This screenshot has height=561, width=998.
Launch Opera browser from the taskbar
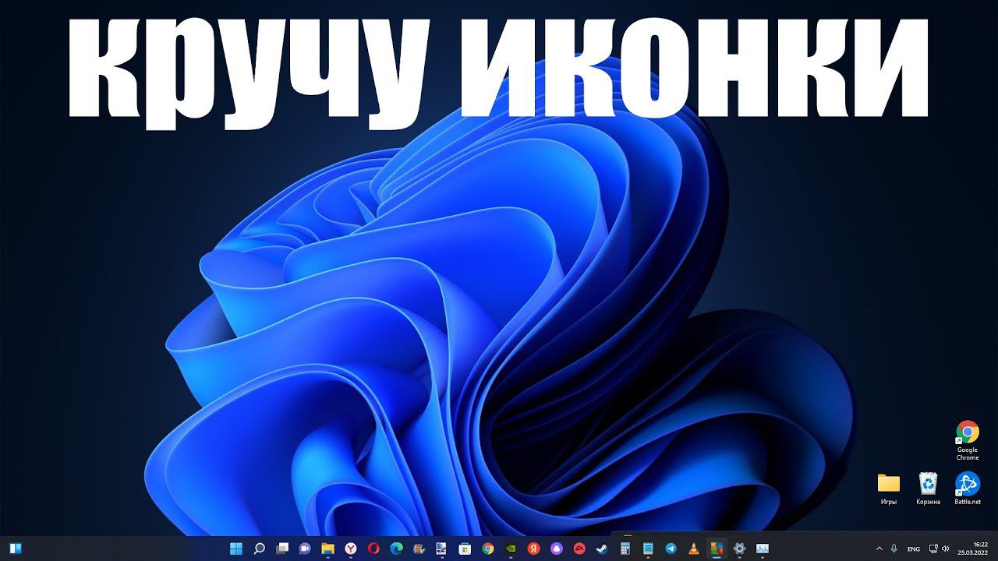coord(373,549)
